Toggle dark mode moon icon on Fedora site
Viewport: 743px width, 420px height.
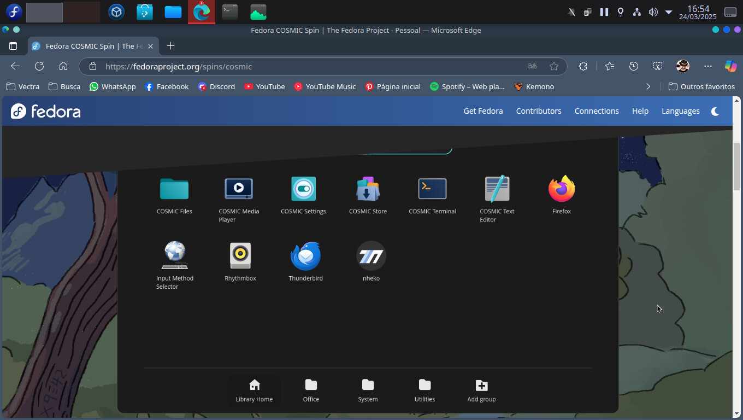click(x=715, y=111)
